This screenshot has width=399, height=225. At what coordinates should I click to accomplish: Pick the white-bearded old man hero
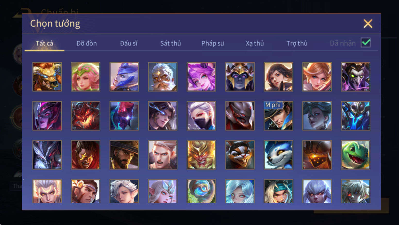pos(163,77)
